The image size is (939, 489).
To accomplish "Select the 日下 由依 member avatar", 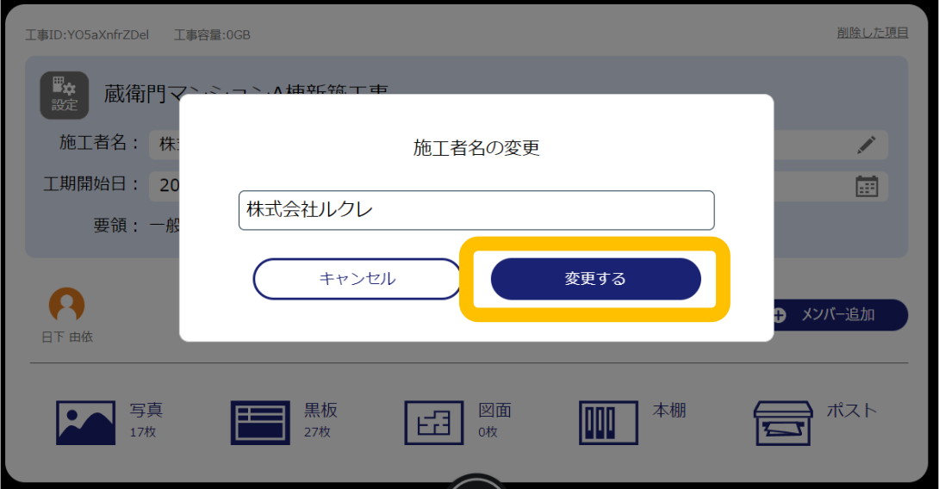I will pyautogui.click(x=66, y=306).
